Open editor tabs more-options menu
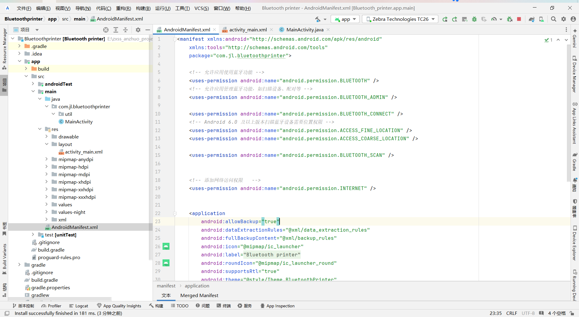 [566, 30]
